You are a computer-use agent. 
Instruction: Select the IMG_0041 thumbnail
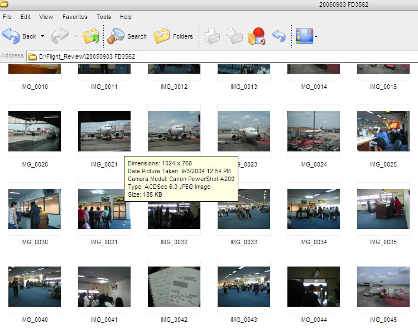click(x=104, y=287)
